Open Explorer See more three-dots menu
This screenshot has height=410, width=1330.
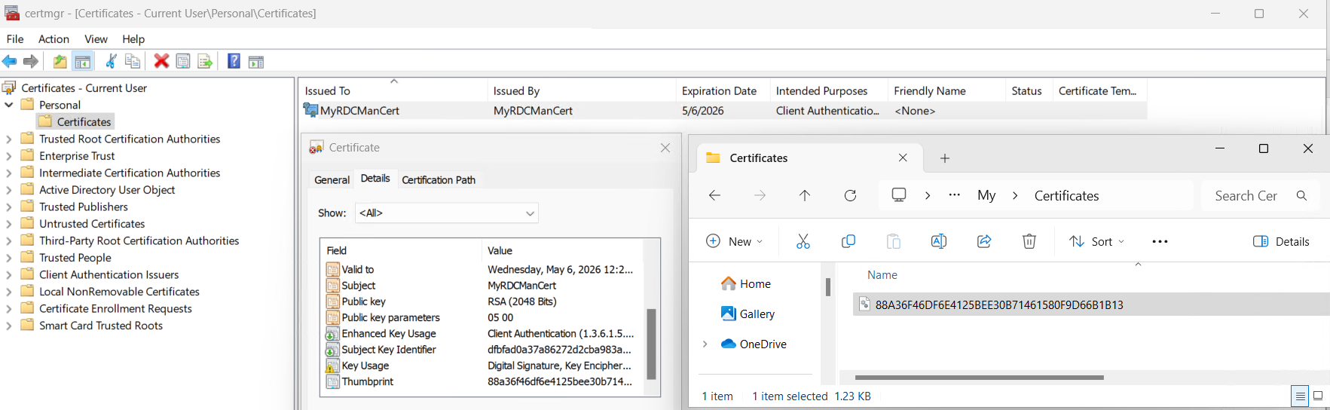(1160, 241)
